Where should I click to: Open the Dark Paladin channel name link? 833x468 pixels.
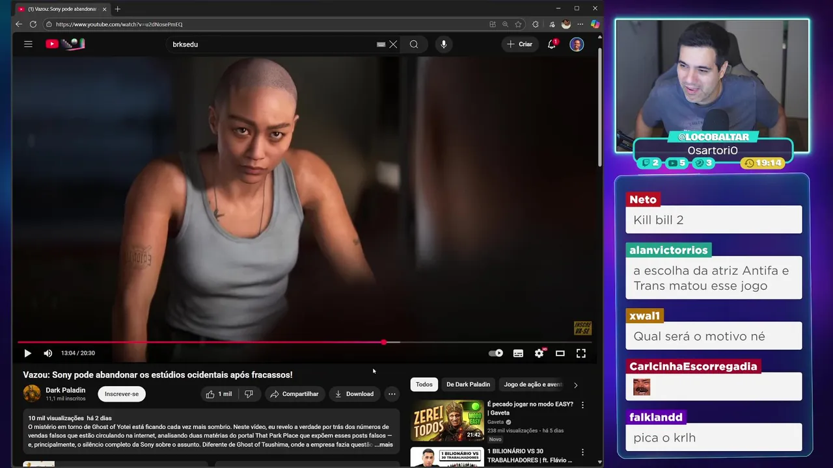[x=65, y=390]
